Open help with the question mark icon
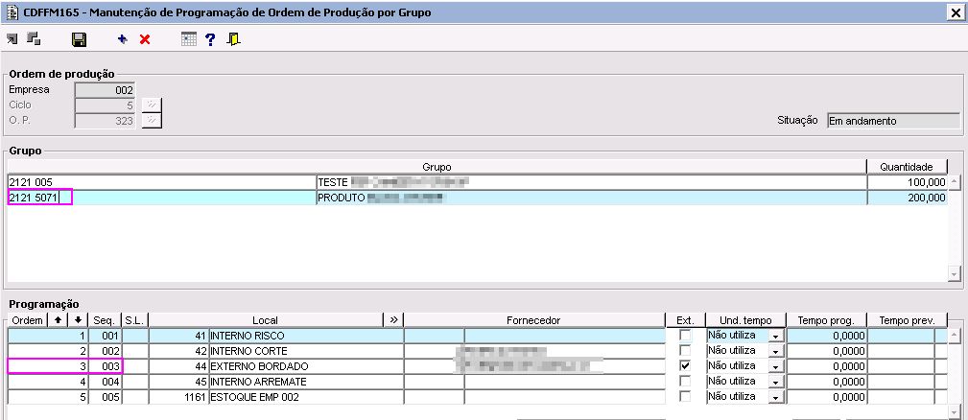Image resolution: width=968 pixels, height=420 pixels. tap(210, 40)
